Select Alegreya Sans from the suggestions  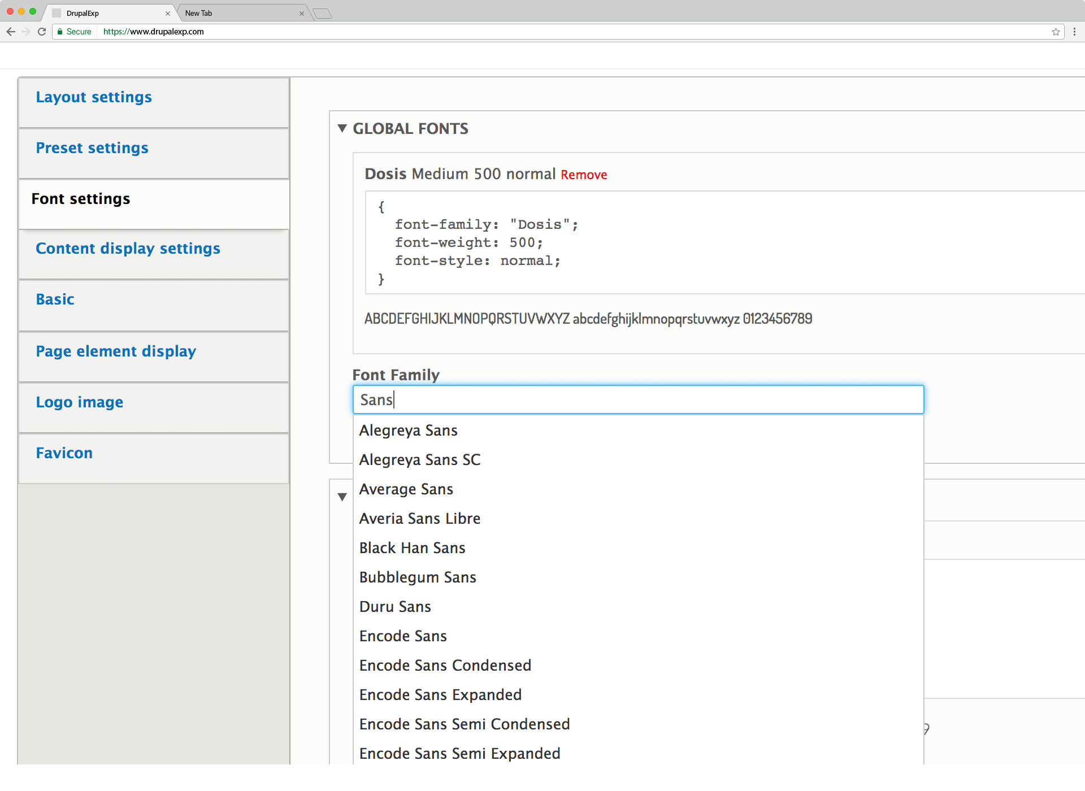point(408,430)
